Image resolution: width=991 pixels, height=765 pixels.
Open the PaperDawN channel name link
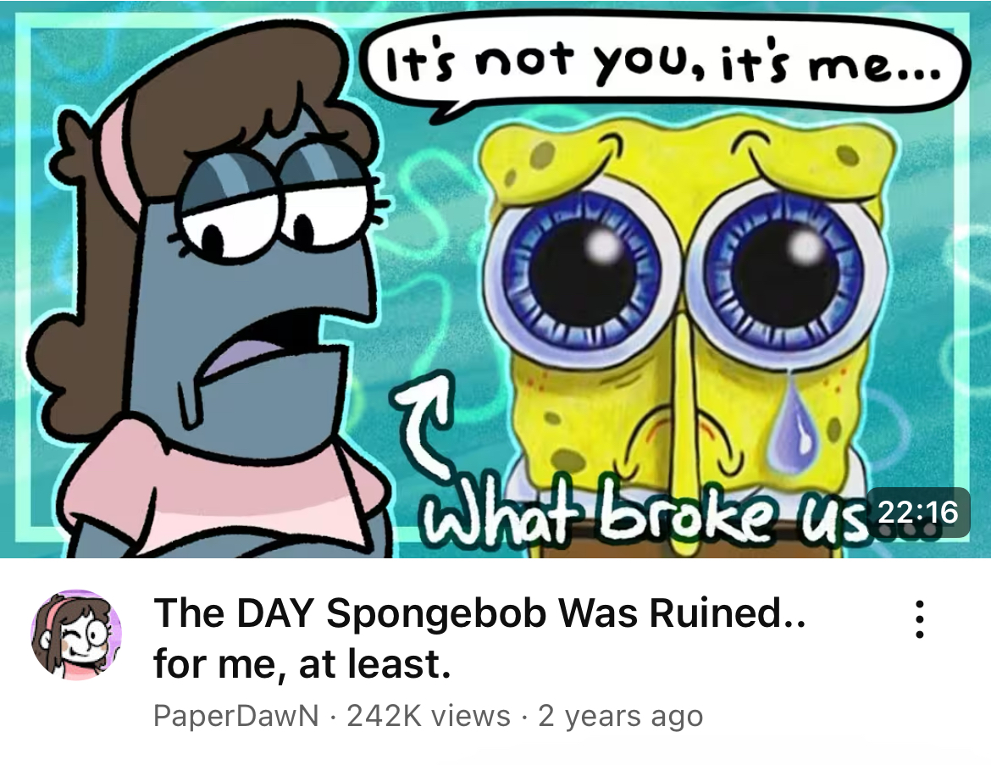pyautogui.click(x=235, y=716)
